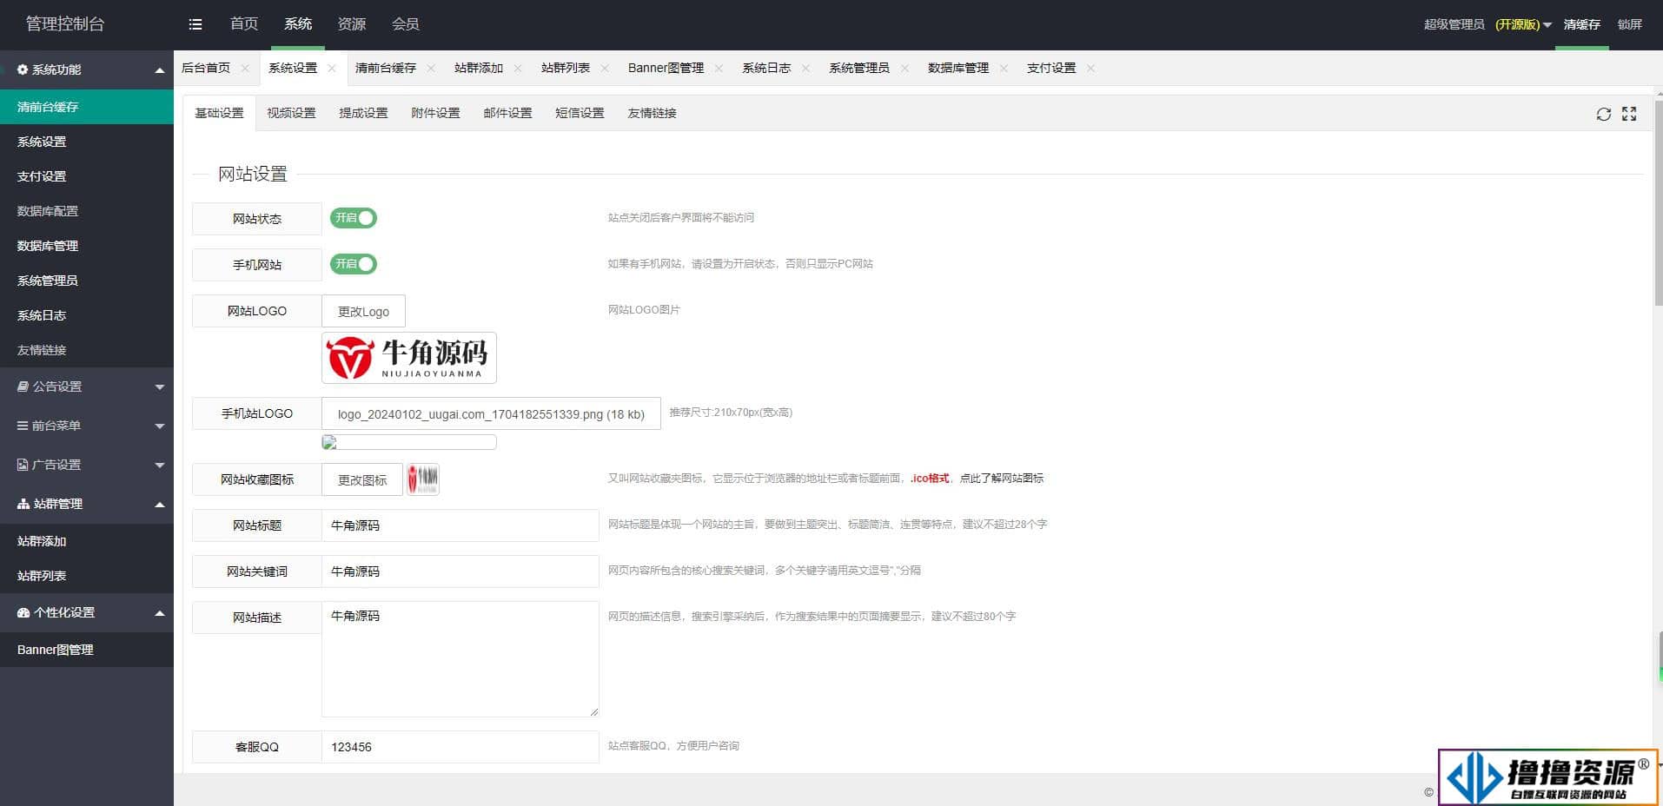Open 系统管理员 in the sidebar
Viewport: 1663px width, 806px height.
pyautogui.click(x=87, y=281)
